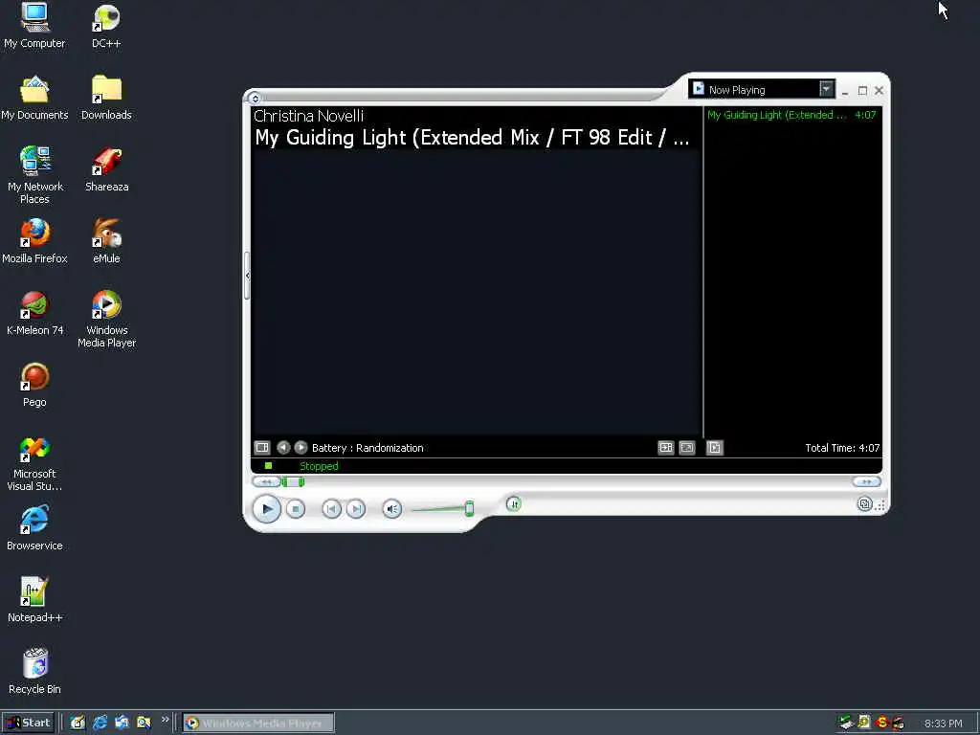This screenshot has width=980, height=735.
Task: Minimize the Windows Media Player window
Action: 845,91
